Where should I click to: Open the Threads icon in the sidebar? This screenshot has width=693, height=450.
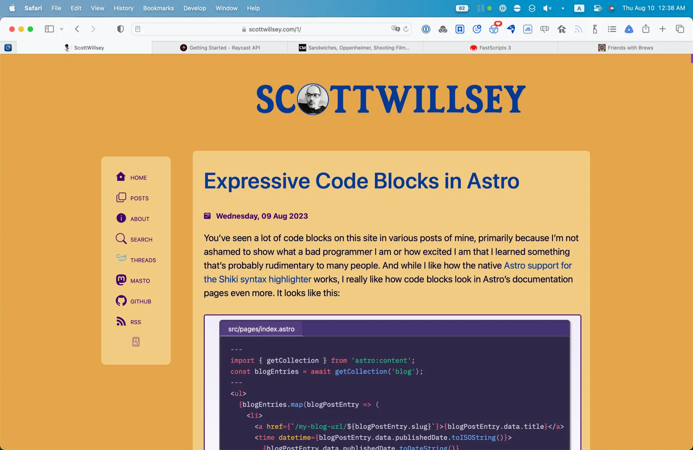click(121, 259)
